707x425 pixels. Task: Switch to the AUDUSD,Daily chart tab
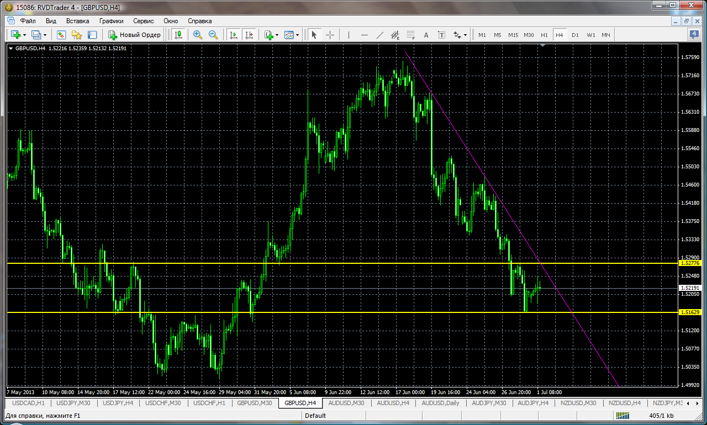pyautogui.click(x=440, y=403)
